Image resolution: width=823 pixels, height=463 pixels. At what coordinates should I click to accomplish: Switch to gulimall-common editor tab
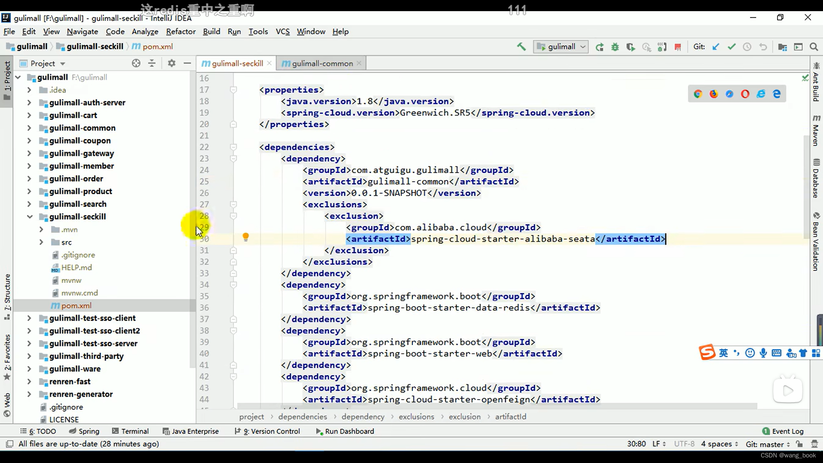tap(321, 63)
